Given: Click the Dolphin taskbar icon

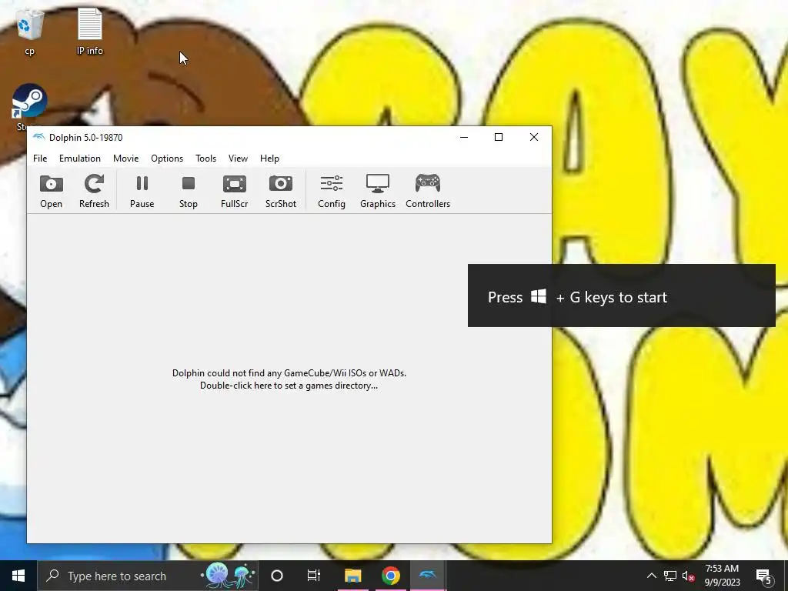Looking at the screenshot, I should pyautogui.click(x=428, y=576).
